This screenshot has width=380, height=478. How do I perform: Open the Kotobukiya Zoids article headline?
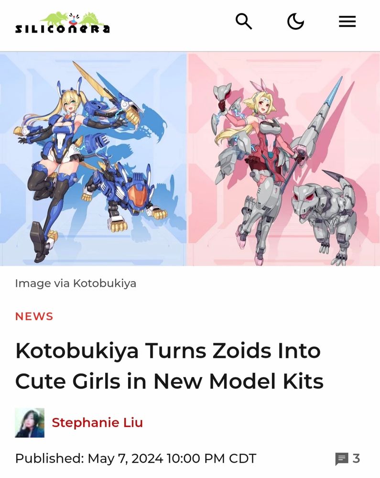click(169, 366)
